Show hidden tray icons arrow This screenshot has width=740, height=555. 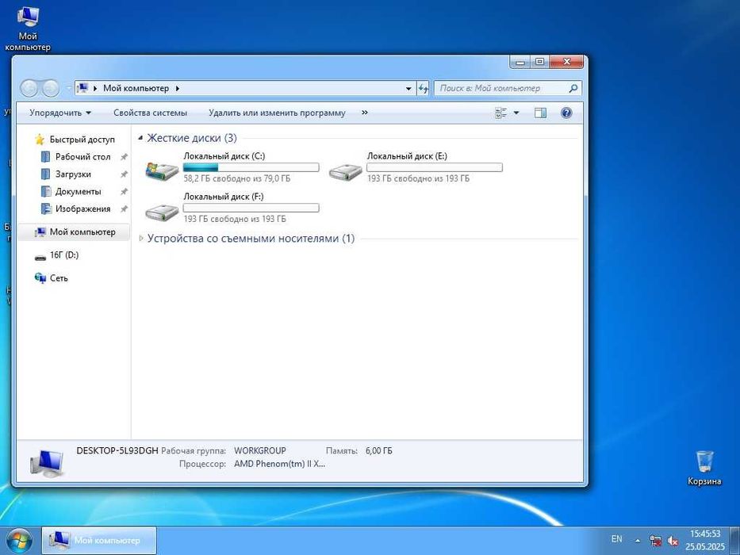[x=638, y=541]
